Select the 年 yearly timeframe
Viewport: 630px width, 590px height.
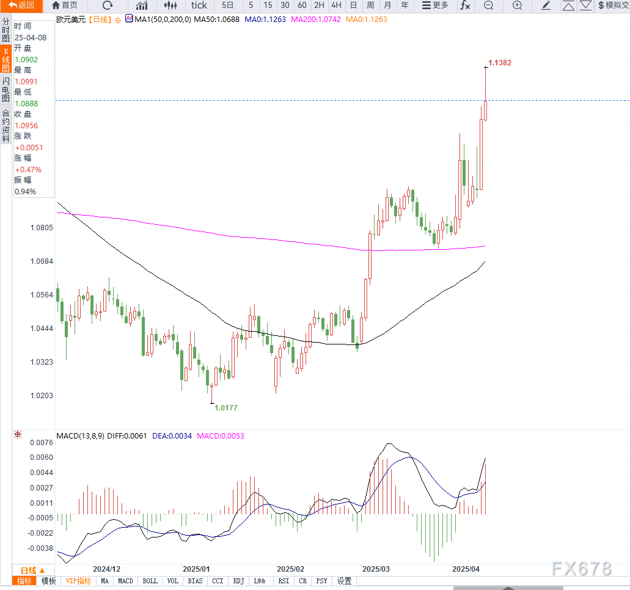click(x=405, y=5)
